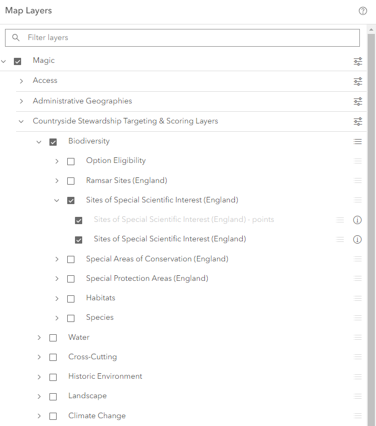Turn on Water layer checkbox

53,338
